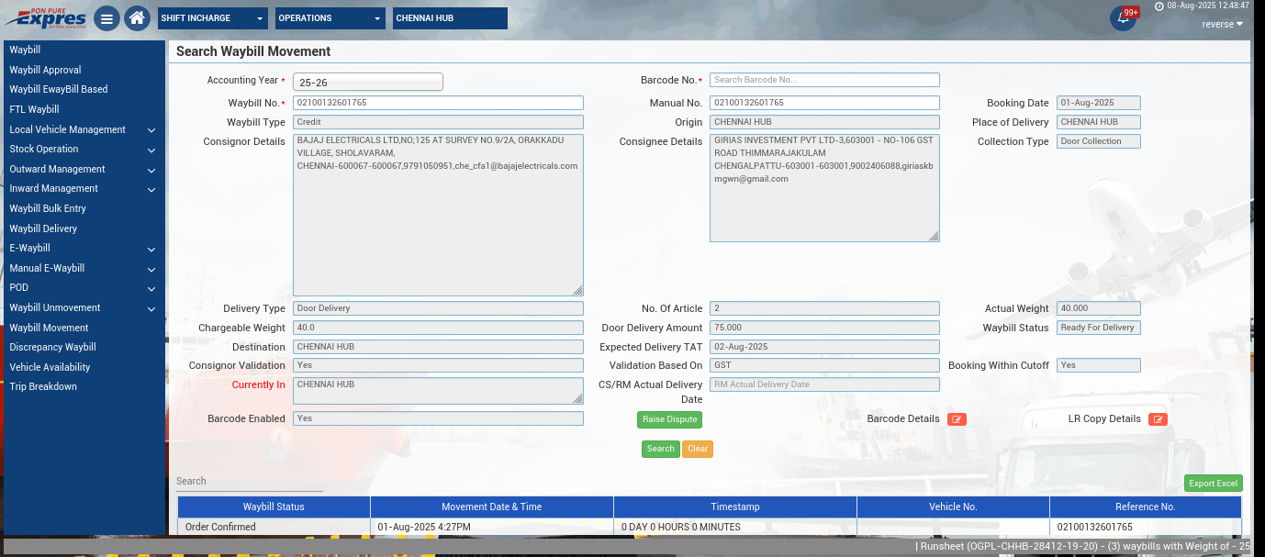Open the notifications bell icon

1122,18
